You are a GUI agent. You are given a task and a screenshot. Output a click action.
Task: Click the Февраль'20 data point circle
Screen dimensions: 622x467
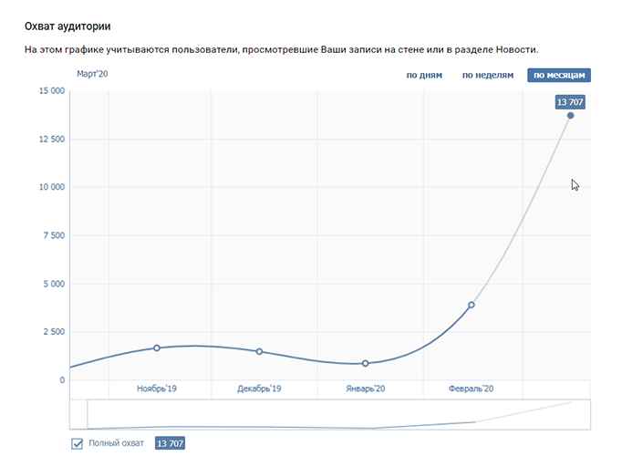click(472, 305)
